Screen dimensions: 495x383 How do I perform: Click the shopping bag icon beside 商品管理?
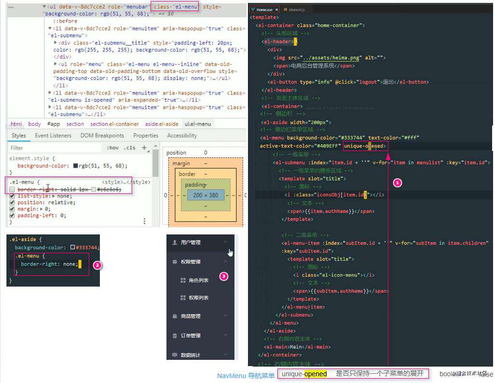[x=175, y=316]
